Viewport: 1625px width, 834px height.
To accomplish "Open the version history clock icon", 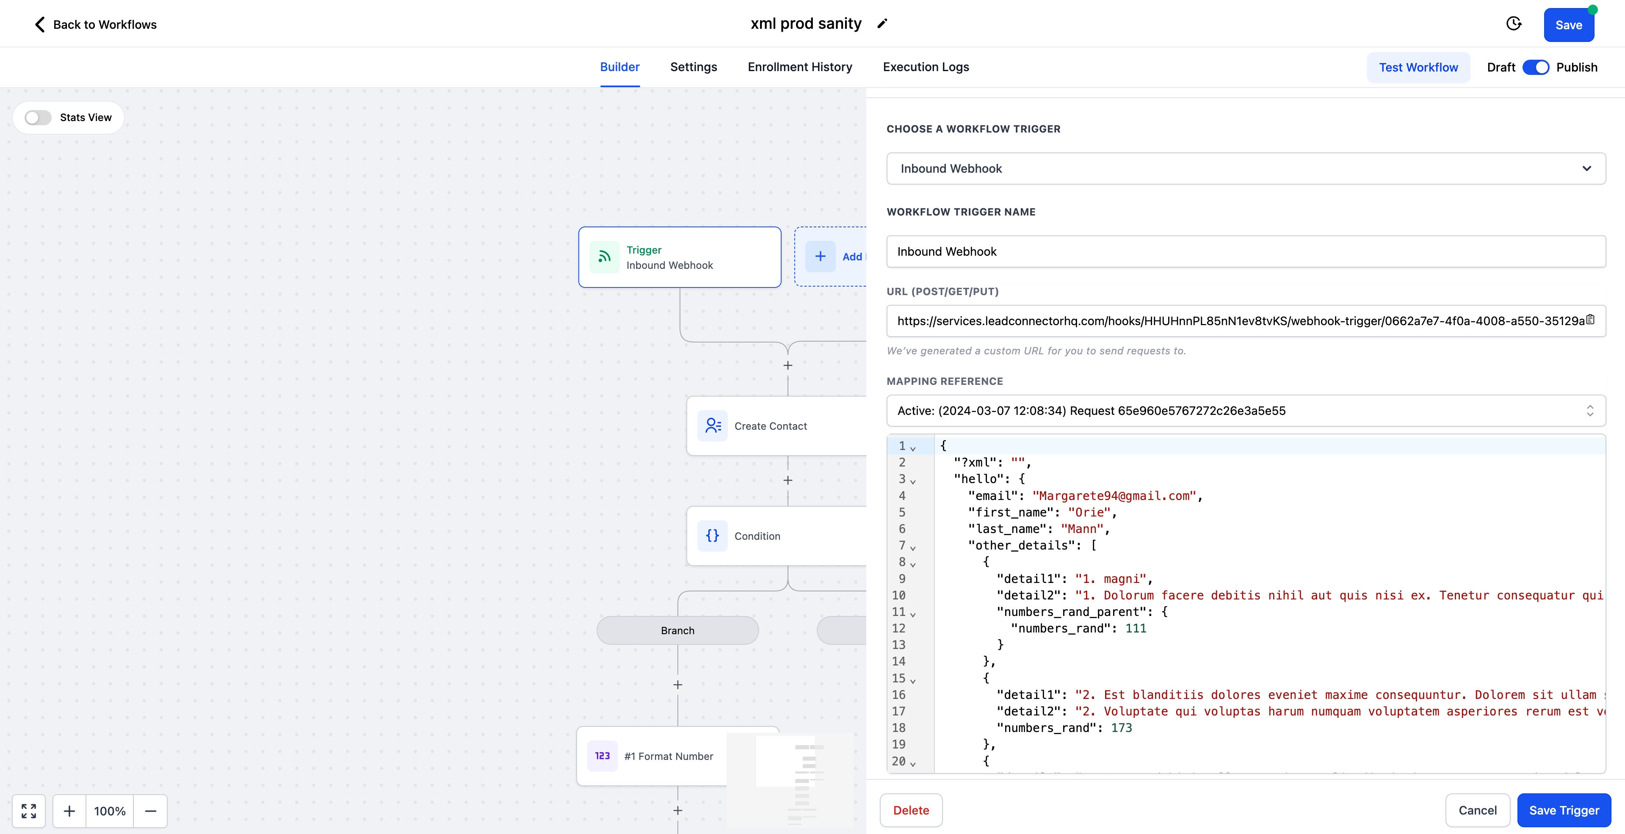I will click(1513, 24).
